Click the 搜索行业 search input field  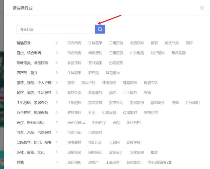click(56, 29)
